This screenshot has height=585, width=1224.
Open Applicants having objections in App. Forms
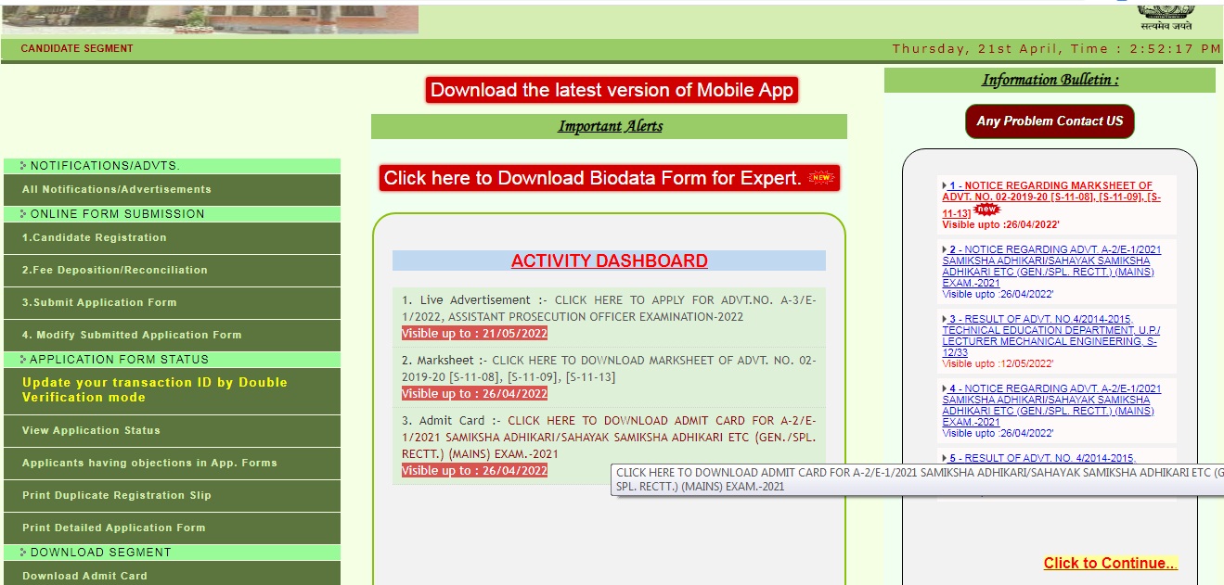pyautogui.click(x=149, y=463)
